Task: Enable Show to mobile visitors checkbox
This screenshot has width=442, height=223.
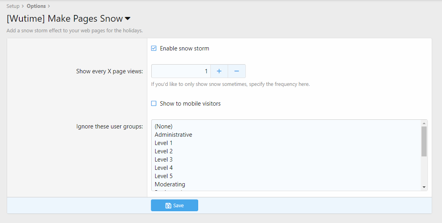Action: (x=154, y=104)
